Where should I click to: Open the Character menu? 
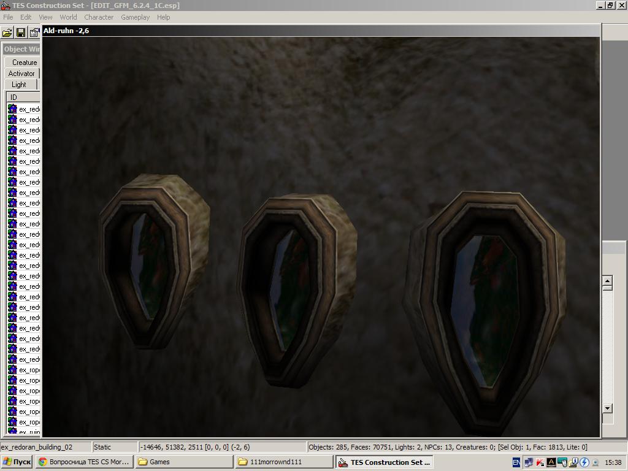point(99,17)
